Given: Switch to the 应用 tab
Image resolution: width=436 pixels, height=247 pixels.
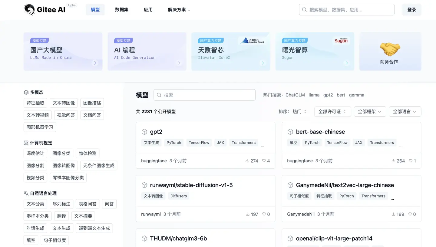Looking at the screenshot, I should pyautogui.click(x=148, y=10).
